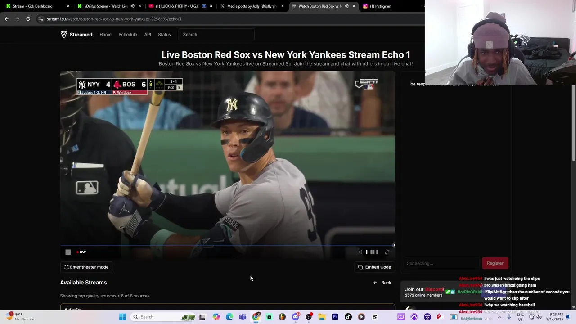
Task: Open Task View from taskbar
Action: tap(202, 317)
